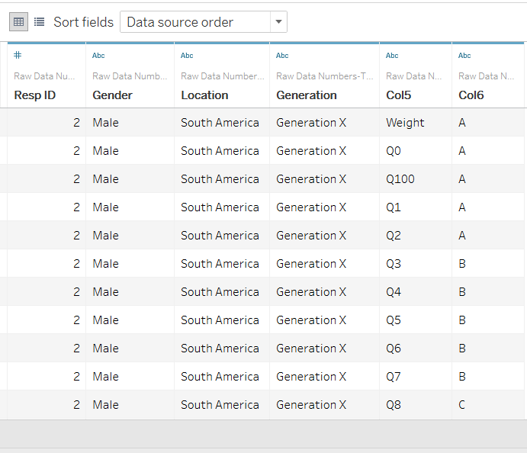This screenshot has width=527, height=453.
Task: Select the Gender column header
Action: 112,95
